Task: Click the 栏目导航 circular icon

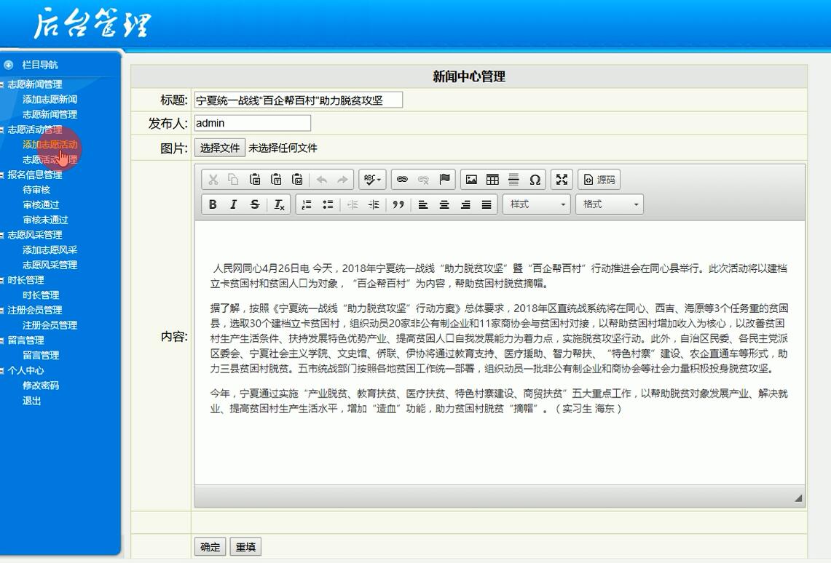Action: [x=9, y=65]
